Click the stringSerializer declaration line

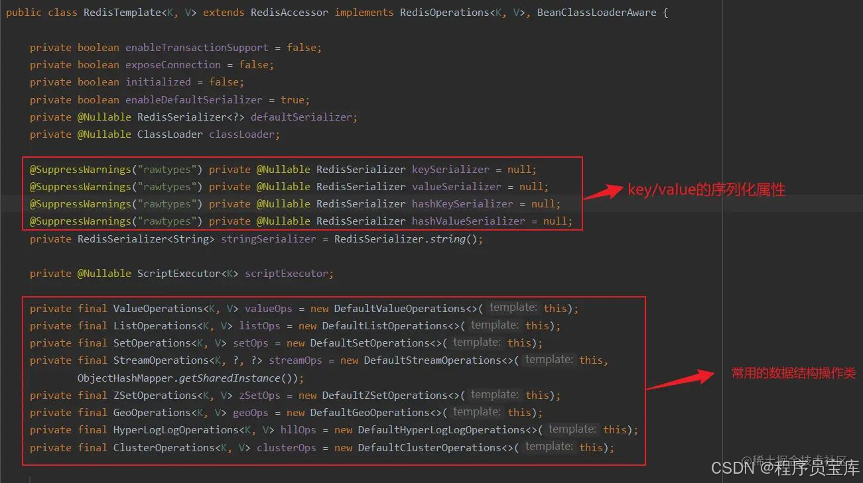pyautogui.click(x=268, y=239)
